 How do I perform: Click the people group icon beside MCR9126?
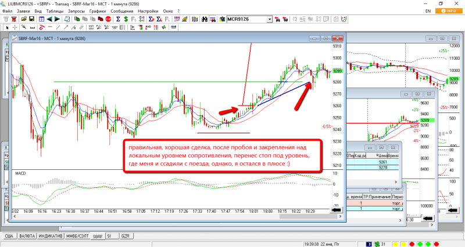pos(222,19)
